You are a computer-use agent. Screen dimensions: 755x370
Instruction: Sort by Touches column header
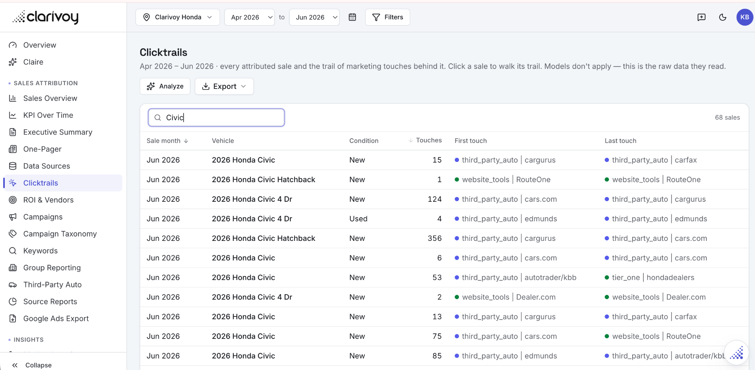[425, 140]
